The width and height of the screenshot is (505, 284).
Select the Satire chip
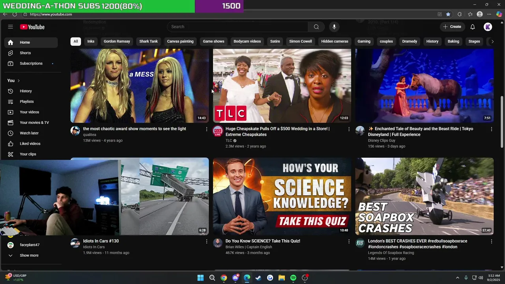pos(275,41)
